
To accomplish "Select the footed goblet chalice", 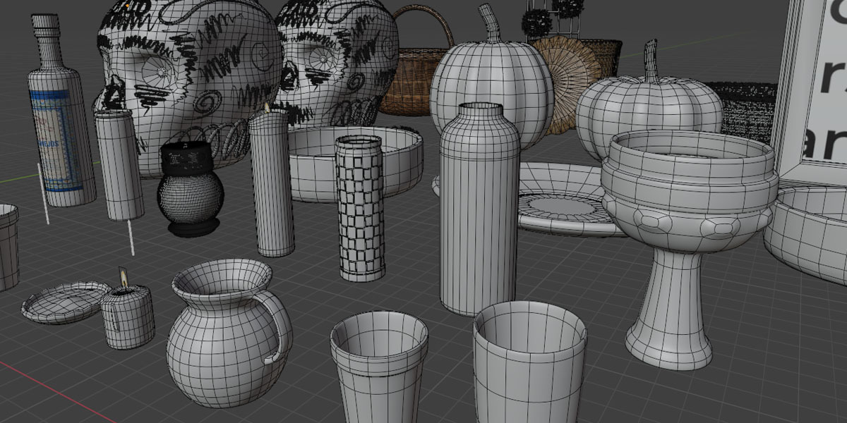I will point(683,249).
